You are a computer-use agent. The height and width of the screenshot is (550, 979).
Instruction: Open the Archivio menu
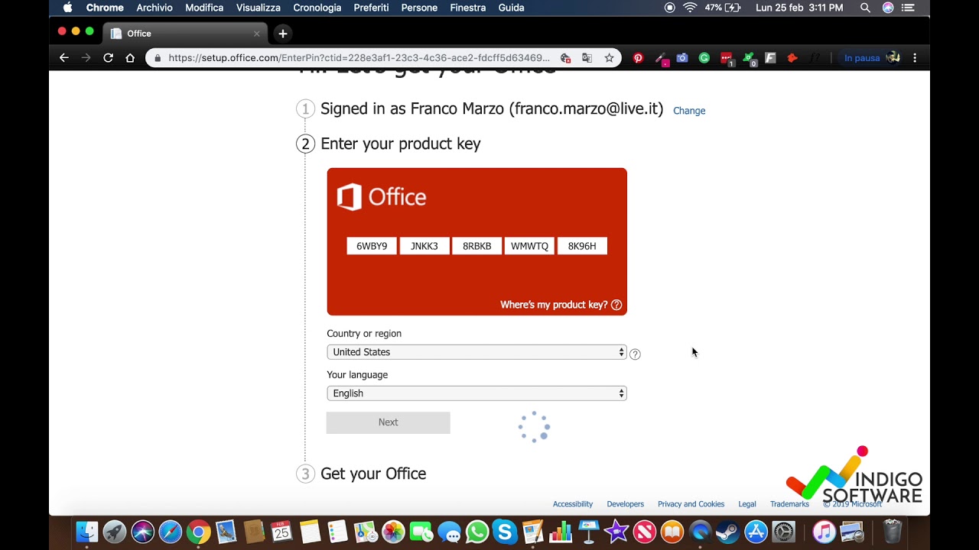pyautogui.click(x=154, y=8)
